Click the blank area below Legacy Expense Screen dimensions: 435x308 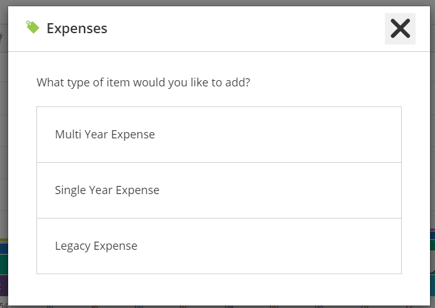click(219, 289)
